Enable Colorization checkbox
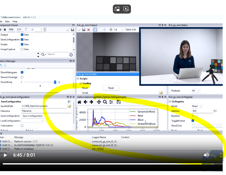The image size is (226, 175). pos(22,126)
